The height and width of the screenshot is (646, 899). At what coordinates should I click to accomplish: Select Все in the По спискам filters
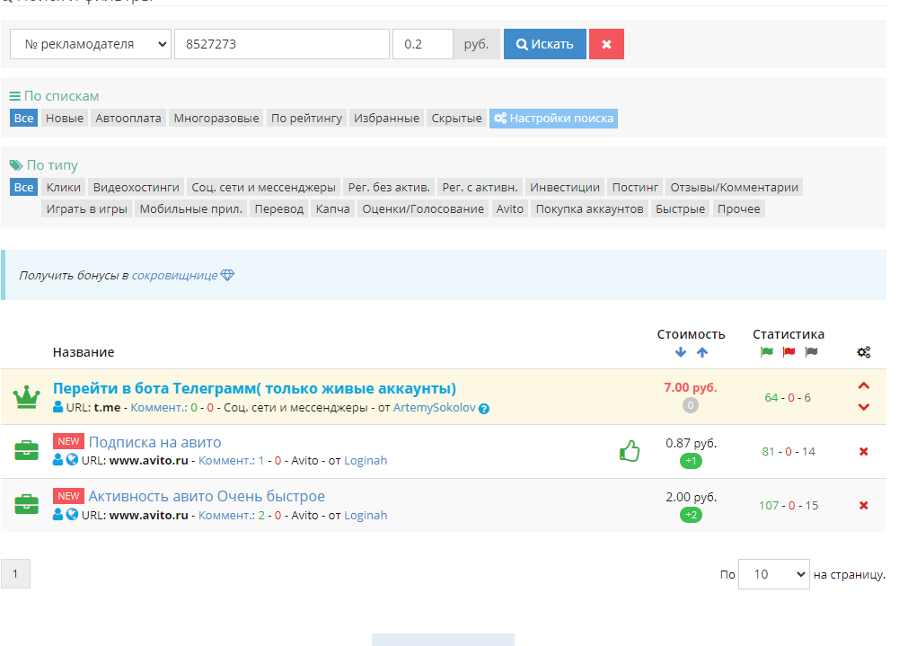tap(23, 119)
